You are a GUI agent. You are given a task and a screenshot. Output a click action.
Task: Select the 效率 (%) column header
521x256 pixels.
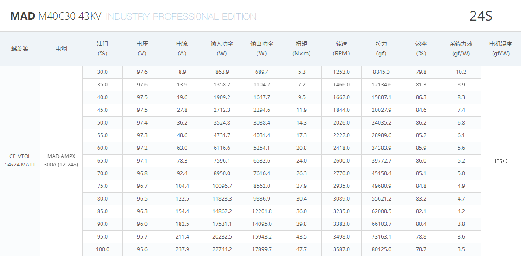point(421,48)
